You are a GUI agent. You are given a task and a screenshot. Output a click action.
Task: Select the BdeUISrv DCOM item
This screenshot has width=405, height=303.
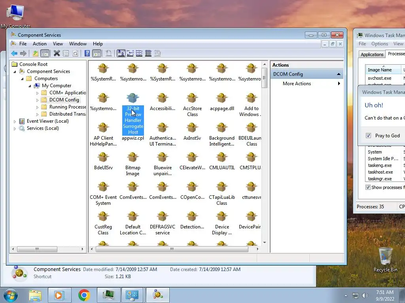[x=103, y=161]
